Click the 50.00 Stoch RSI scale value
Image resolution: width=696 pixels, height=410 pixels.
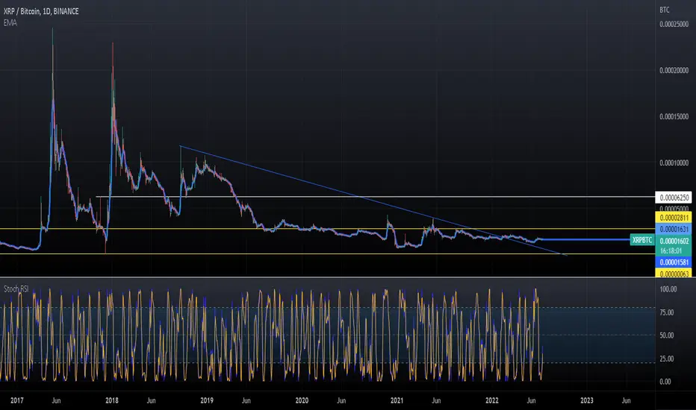coord(667,335)
